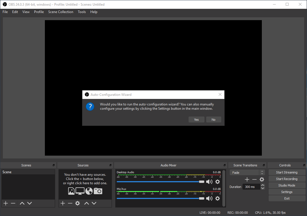Screen dimensions: 307x216
Task: Open the File menu
Action: [5, 12]
